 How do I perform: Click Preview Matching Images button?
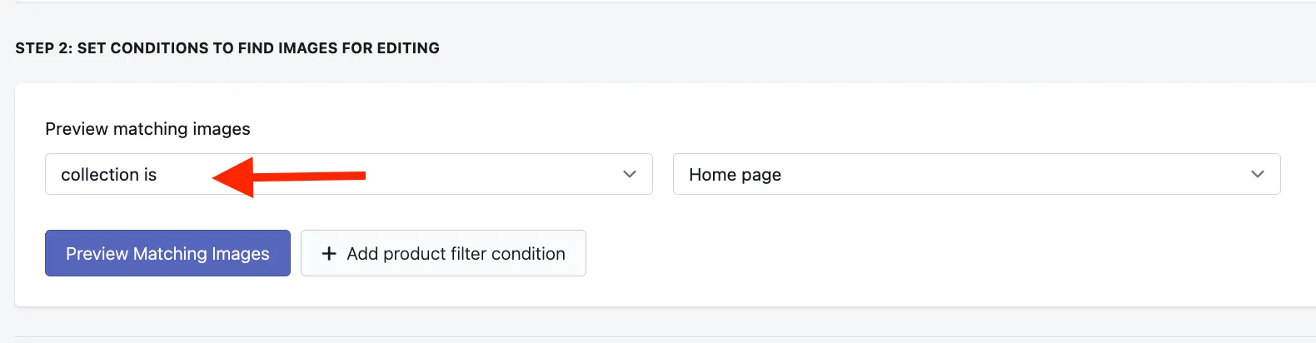click(x=167, y=253)
